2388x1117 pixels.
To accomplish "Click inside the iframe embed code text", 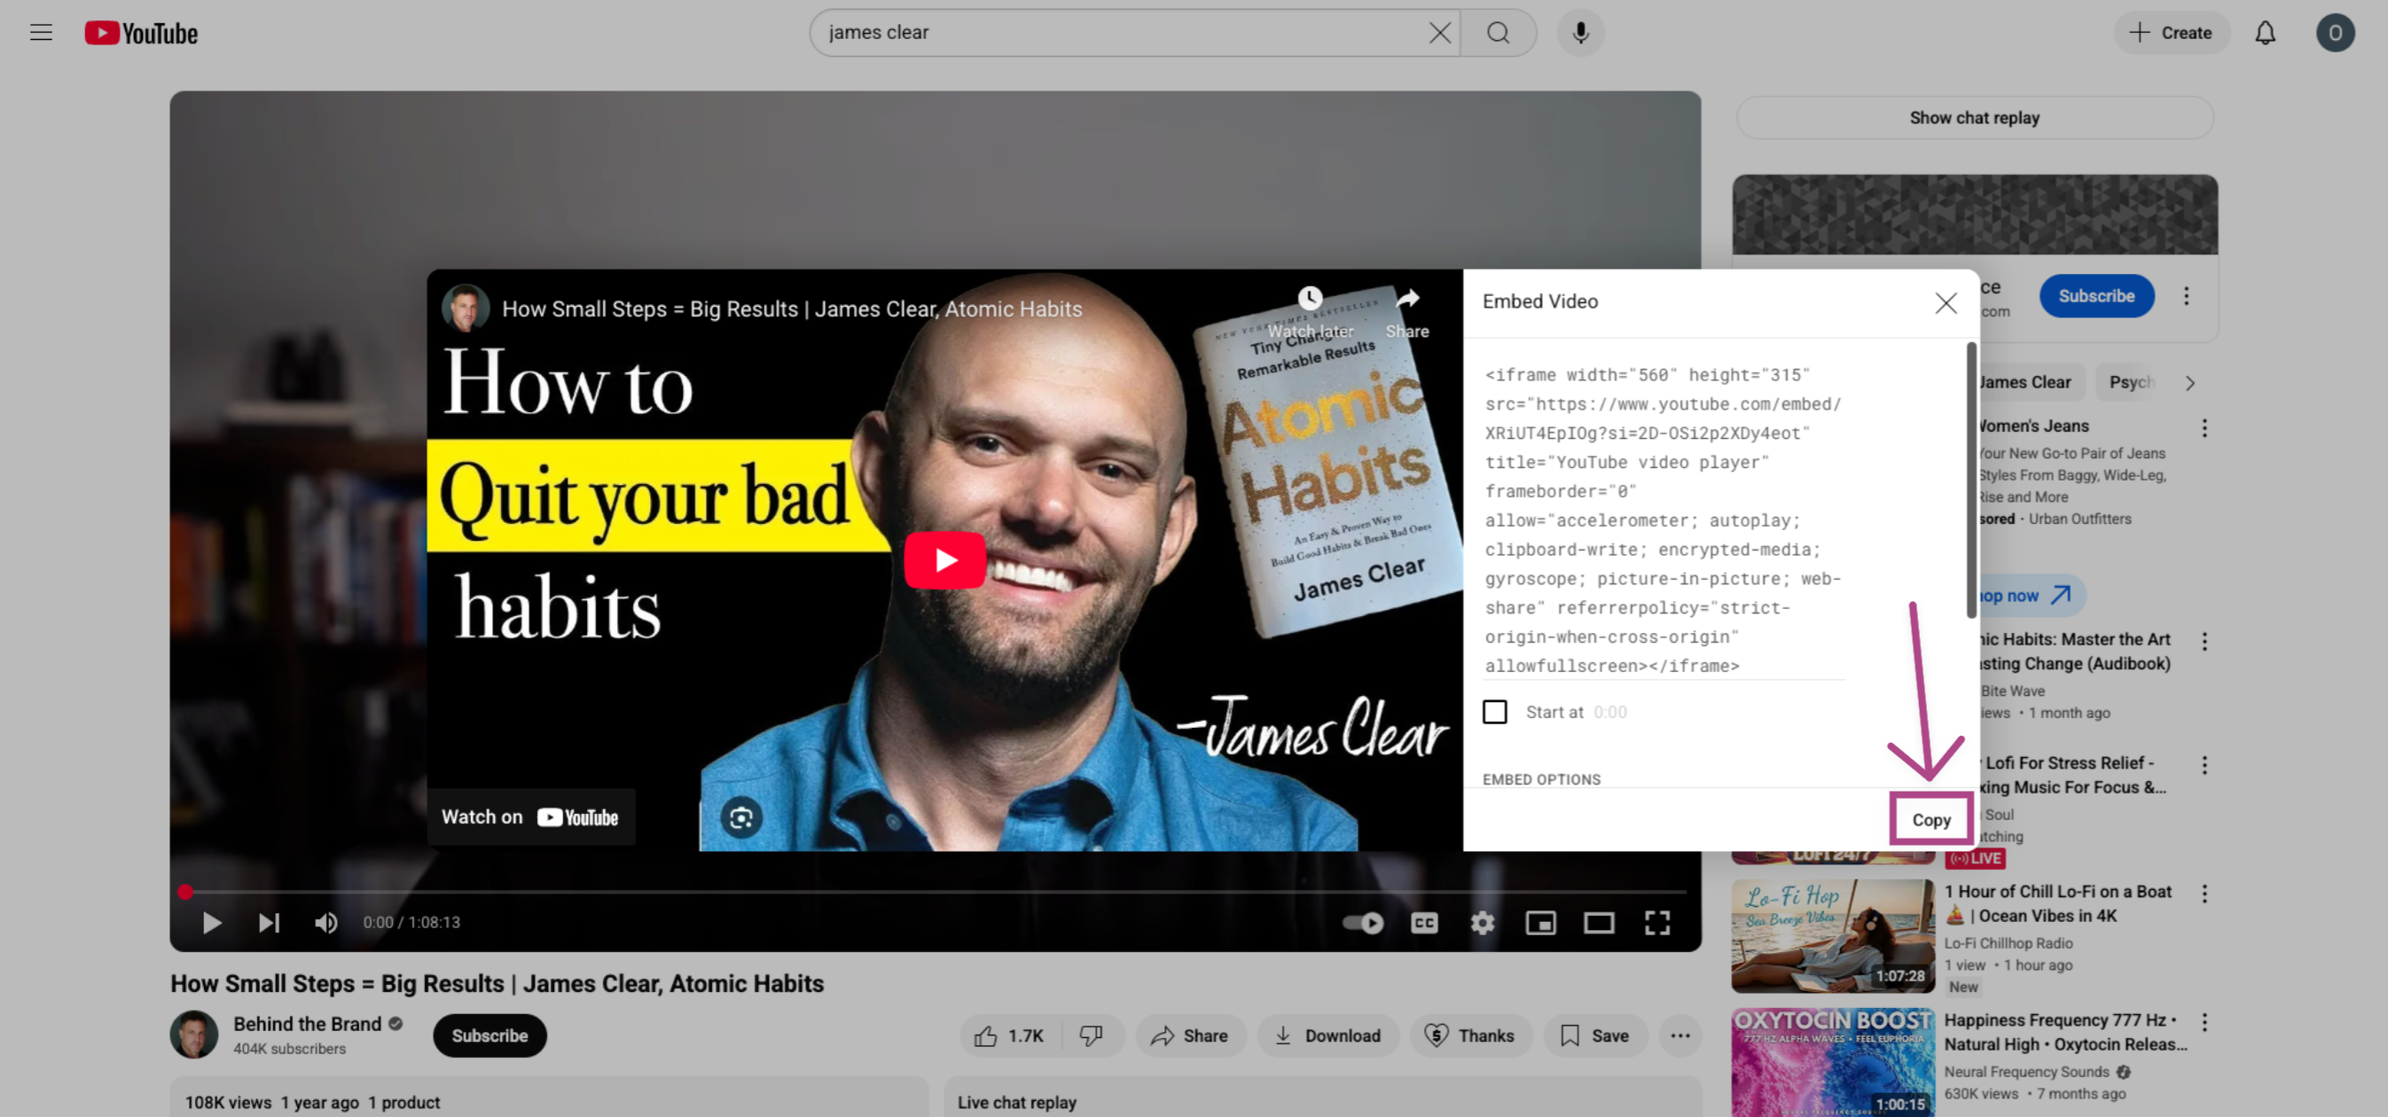I will (x=1663, y=520).
